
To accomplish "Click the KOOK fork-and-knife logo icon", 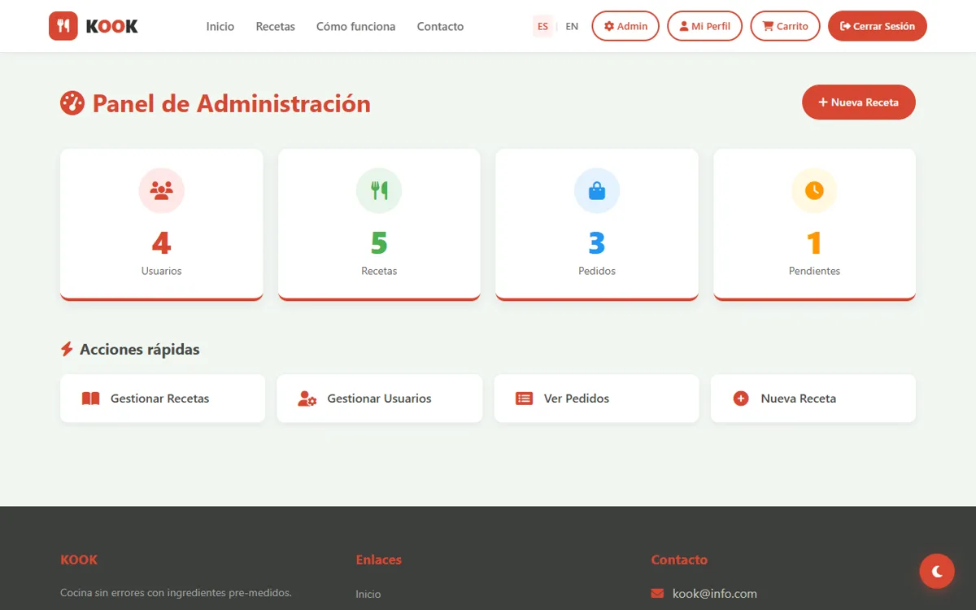I will pyautogui.click(x=63, y=26).
